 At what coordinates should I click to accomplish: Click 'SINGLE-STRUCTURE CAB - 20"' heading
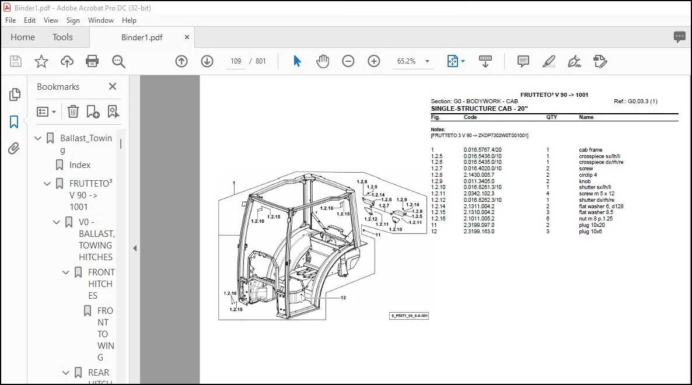point(479,108)
